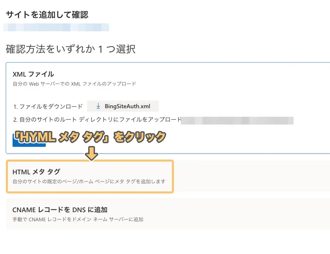Click the blurred site URL below the heading
This screenshot has width=330, height=254.
click(x=56, y=27)
